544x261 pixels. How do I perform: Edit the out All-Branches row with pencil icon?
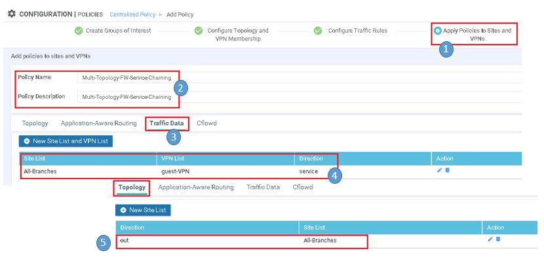490,239
